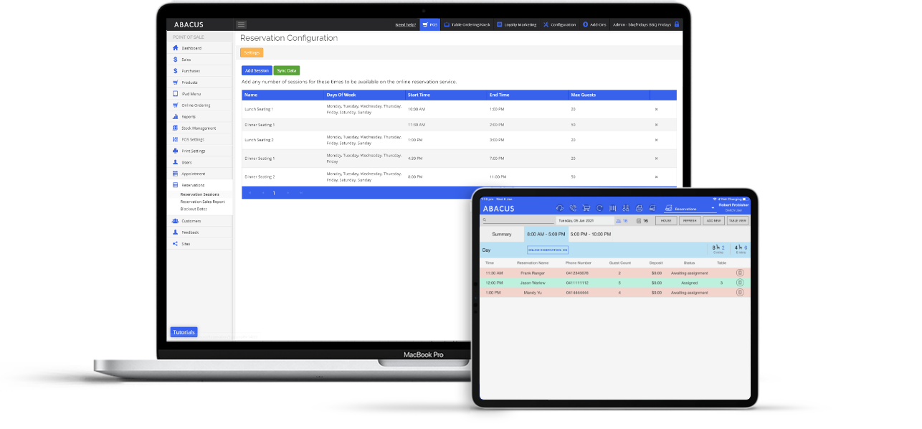Select the 5:00 PM - 10:00 PM tab
This screenshot has width=922, height=429.
point(590,235)
